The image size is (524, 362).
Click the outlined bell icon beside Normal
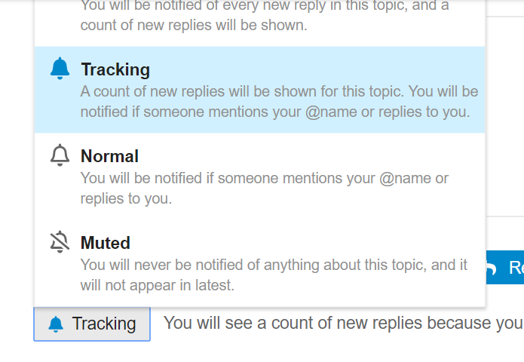tap(60, 155)
